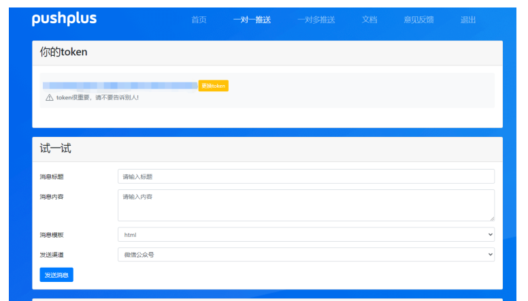
Task: Switch to 一对多推送 page
Action: pos(316,20)
